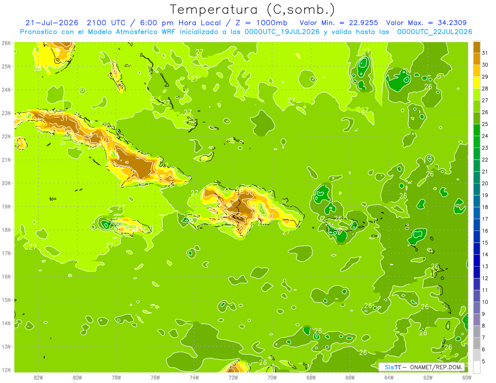Click legend value label 20
Screen dimensions: 496x383
point(485,183)
